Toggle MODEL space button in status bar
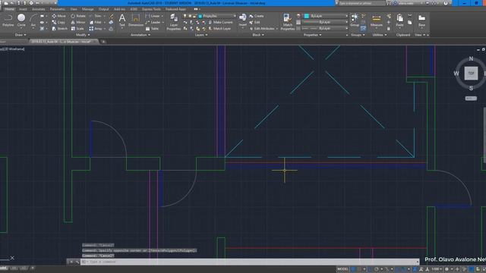This screenshot has height=273, width=486. 342,269
